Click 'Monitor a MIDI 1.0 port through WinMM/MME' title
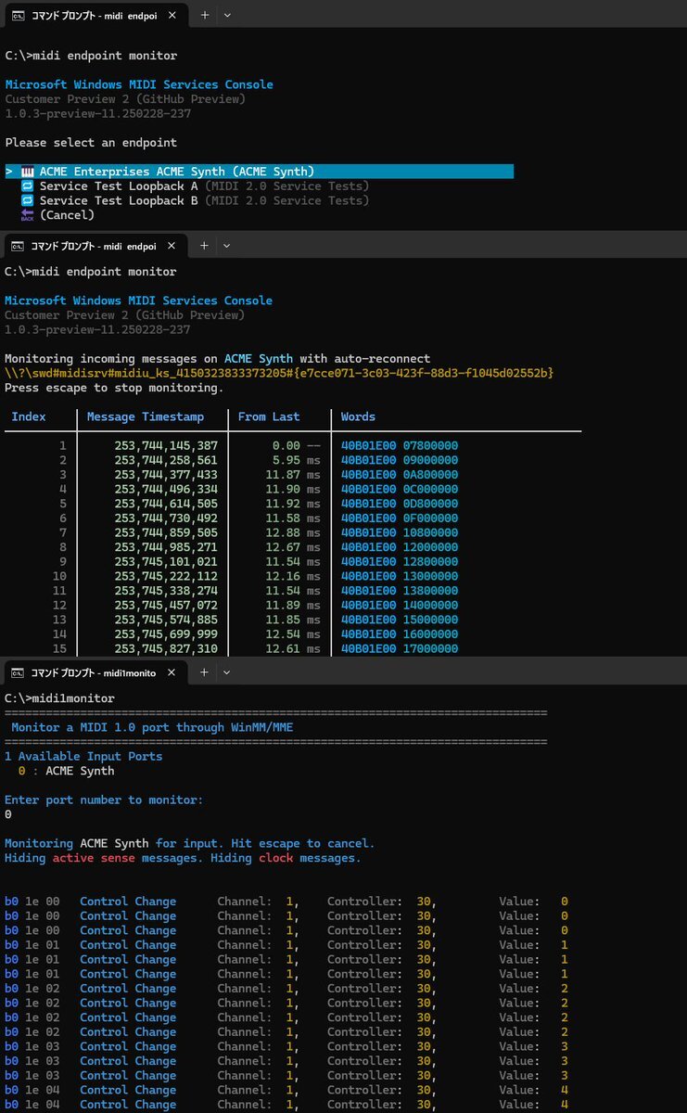Screen dimensions: 687x1113 152,727
